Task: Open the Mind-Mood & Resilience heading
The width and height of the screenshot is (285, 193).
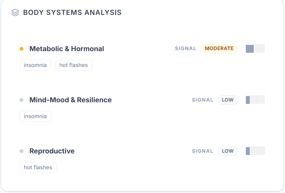Action: click(70, 100)
